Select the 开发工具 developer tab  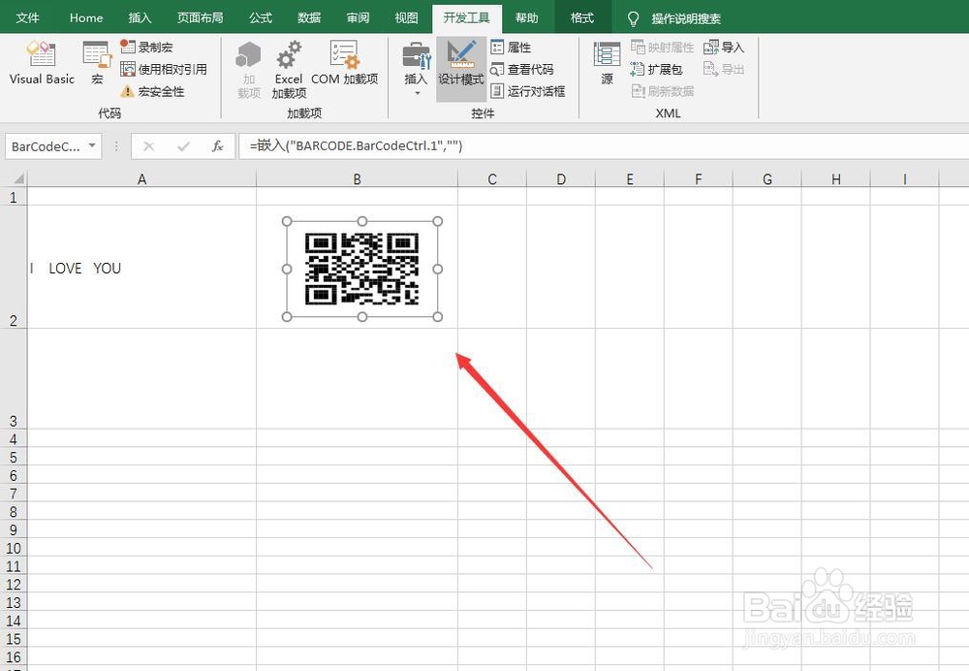point(467,17)
